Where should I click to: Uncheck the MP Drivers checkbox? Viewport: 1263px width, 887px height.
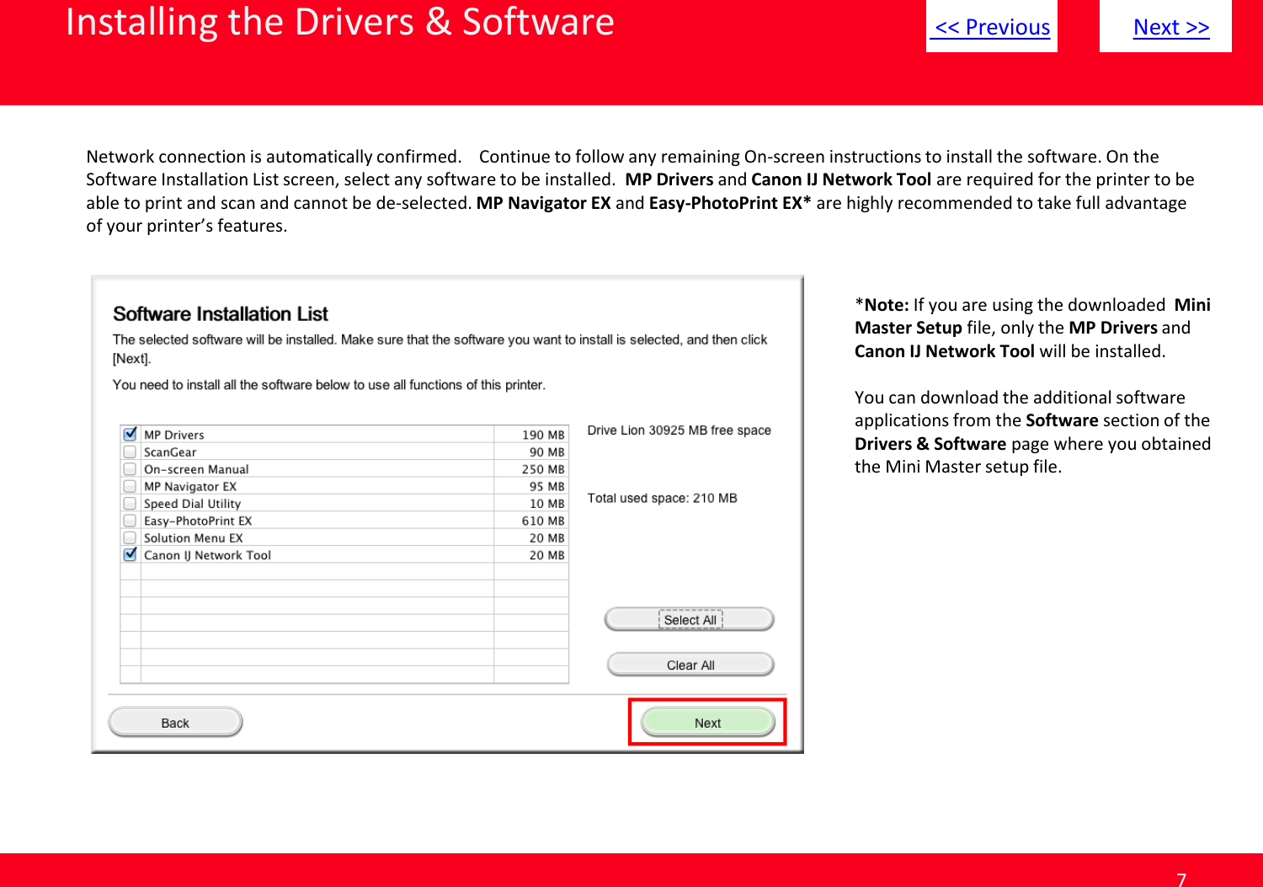131,435
